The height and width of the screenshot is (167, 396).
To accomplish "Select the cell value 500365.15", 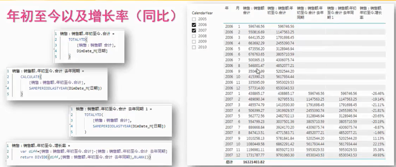I will 256,60.
